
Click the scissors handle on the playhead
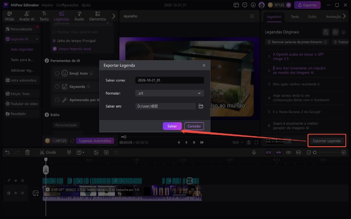pyautogui.click(x=46, y=170)
